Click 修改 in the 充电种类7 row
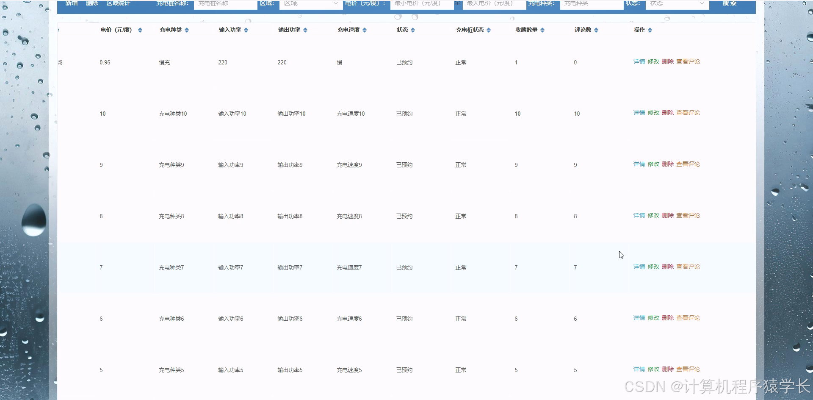The image size is (813, 400). [653, 267]
